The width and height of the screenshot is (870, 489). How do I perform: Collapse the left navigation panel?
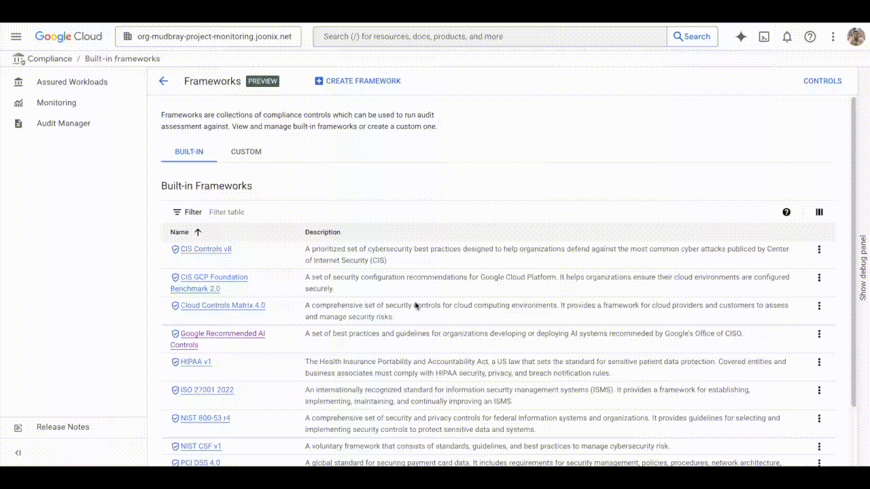18,453
